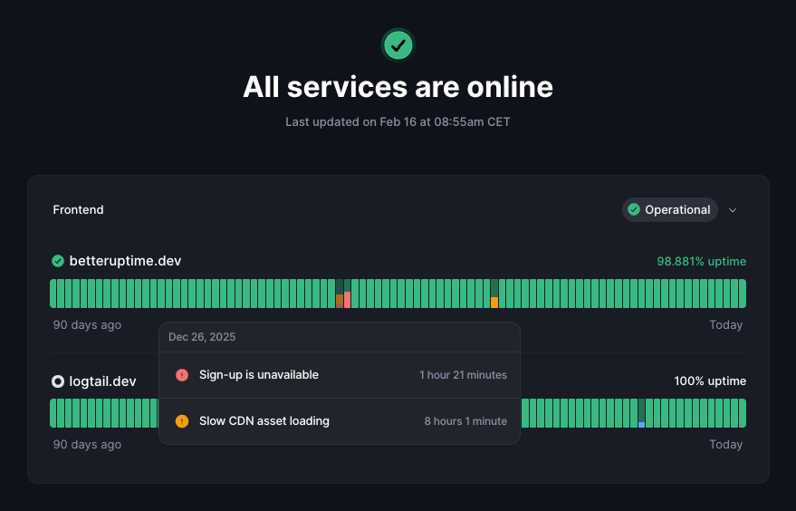The height and width of the screenshot is (511, 796).
Task: Click the green check icon beside betteruptime.dev
Action: click(x=58, y=261)
